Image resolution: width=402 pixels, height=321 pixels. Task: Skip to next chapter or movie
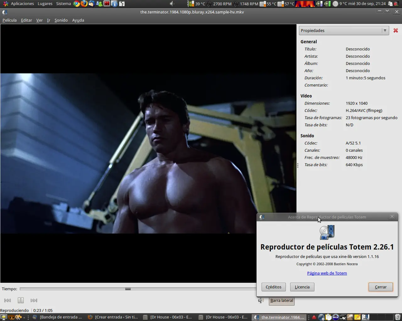(x=34, y=300)
